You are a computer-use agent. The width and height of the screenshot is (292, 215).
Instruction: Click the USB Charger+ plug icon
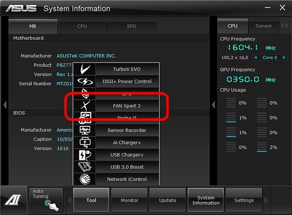point(85,155)
